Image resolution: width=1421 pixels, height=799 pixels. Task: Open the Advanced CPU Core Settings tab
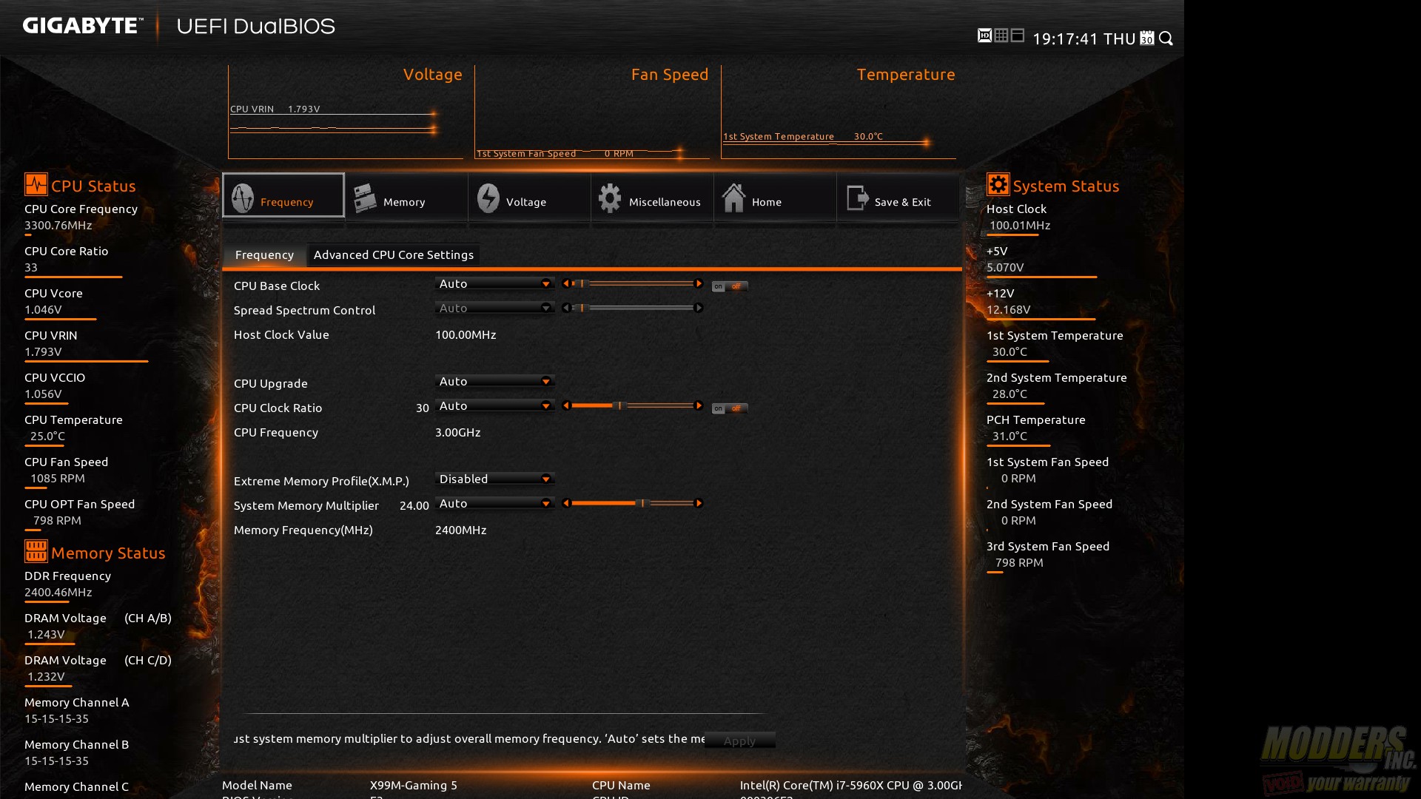point(394,254)
